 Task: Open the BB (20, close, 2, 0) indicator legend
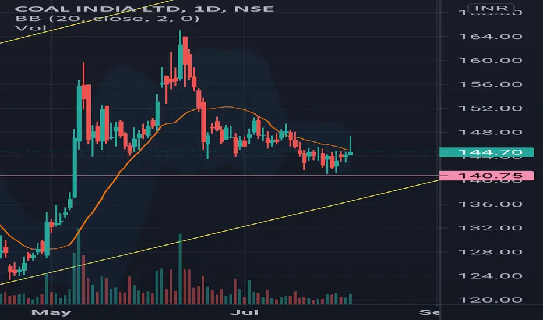click(x=107, y=18)
